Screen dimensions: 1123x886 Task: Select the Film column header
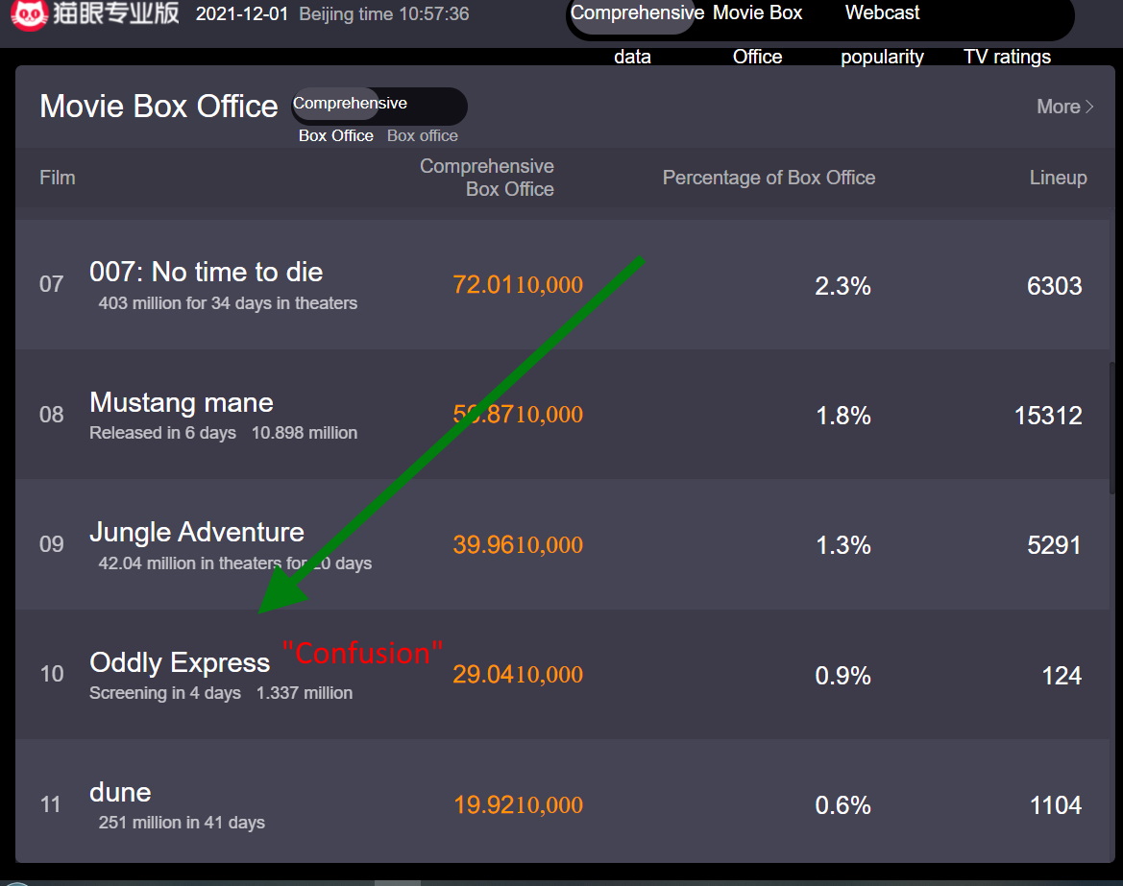(58, 178)
